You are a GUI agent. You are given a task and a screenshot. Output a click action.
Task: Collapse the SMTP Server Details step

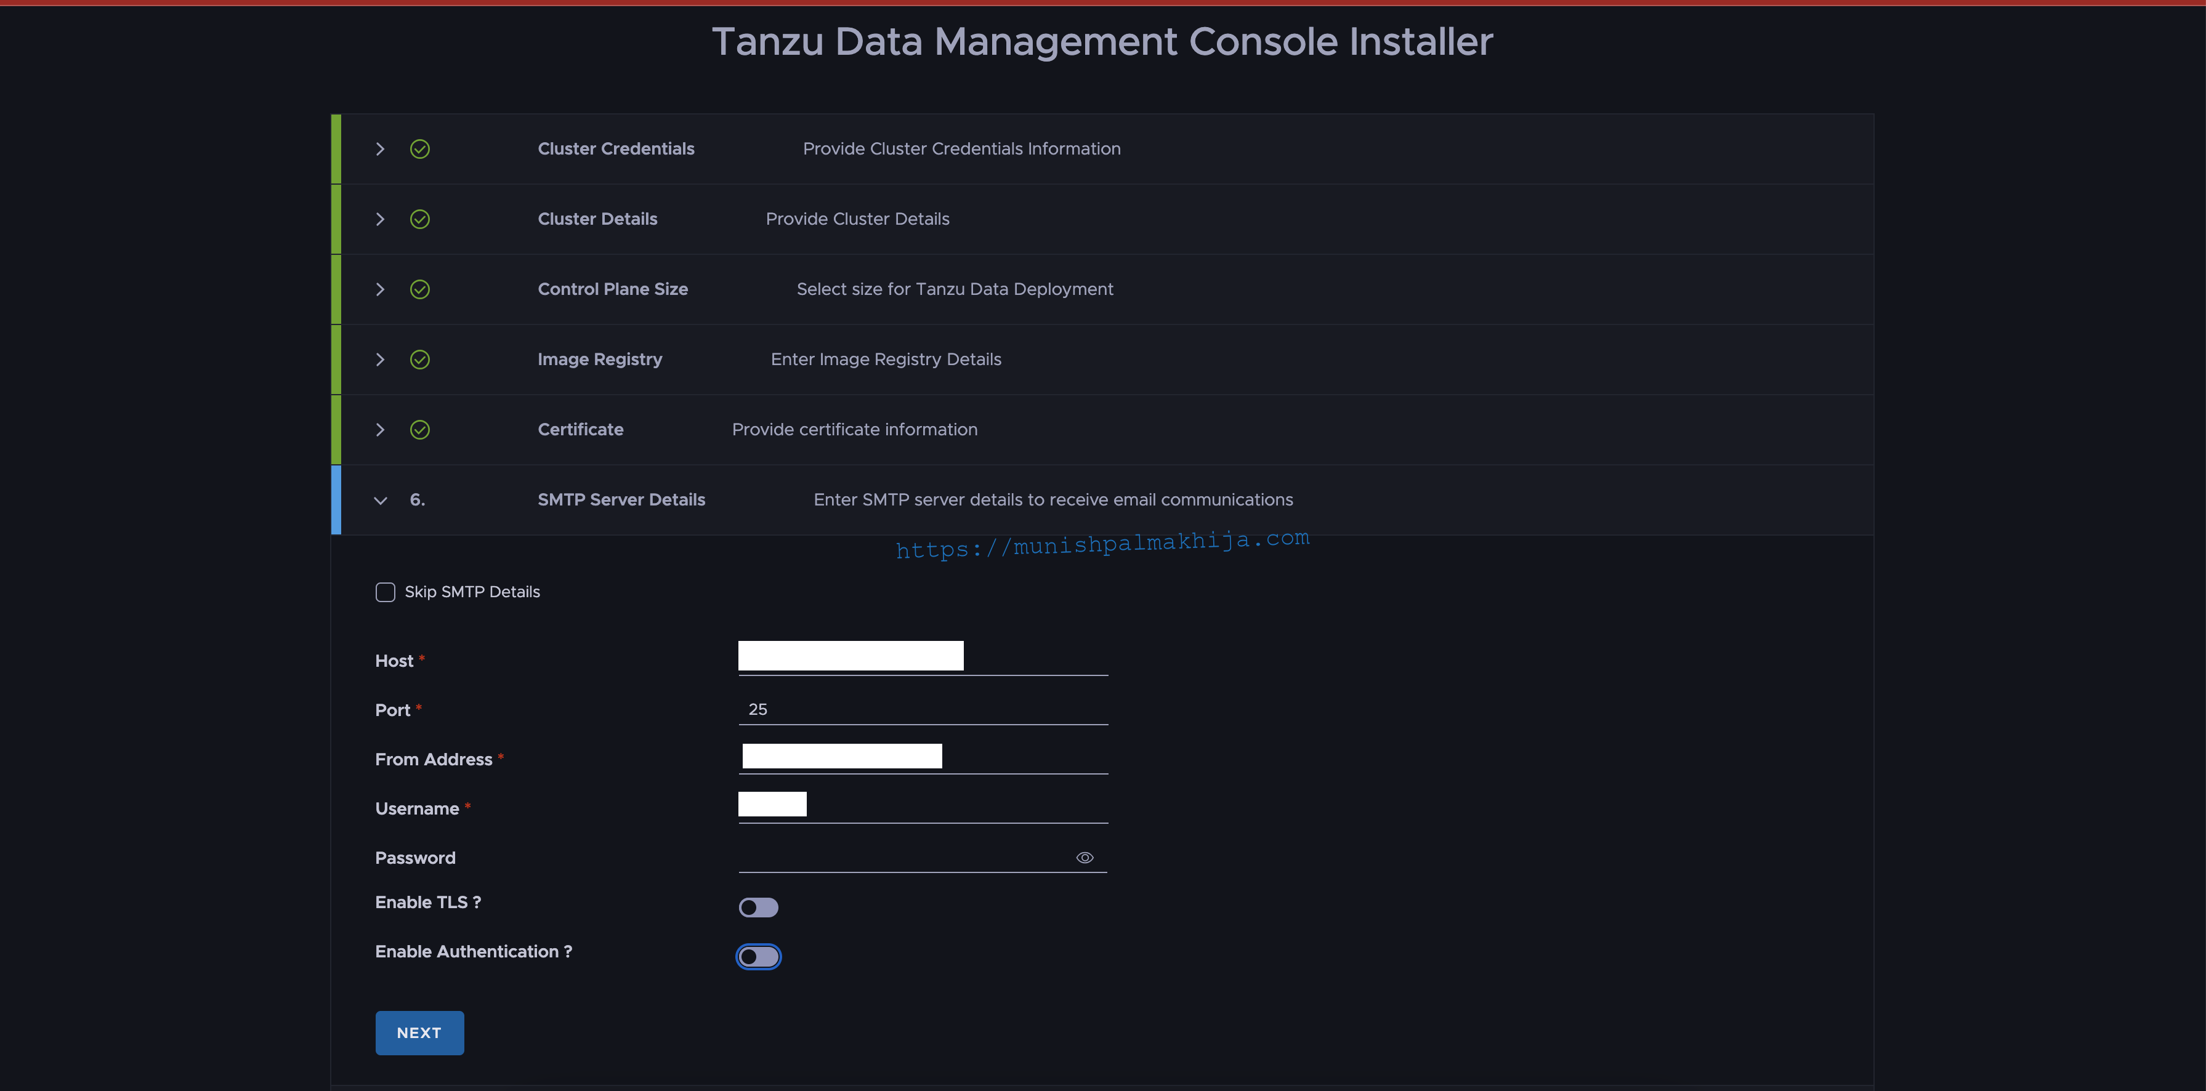[380, 500]
